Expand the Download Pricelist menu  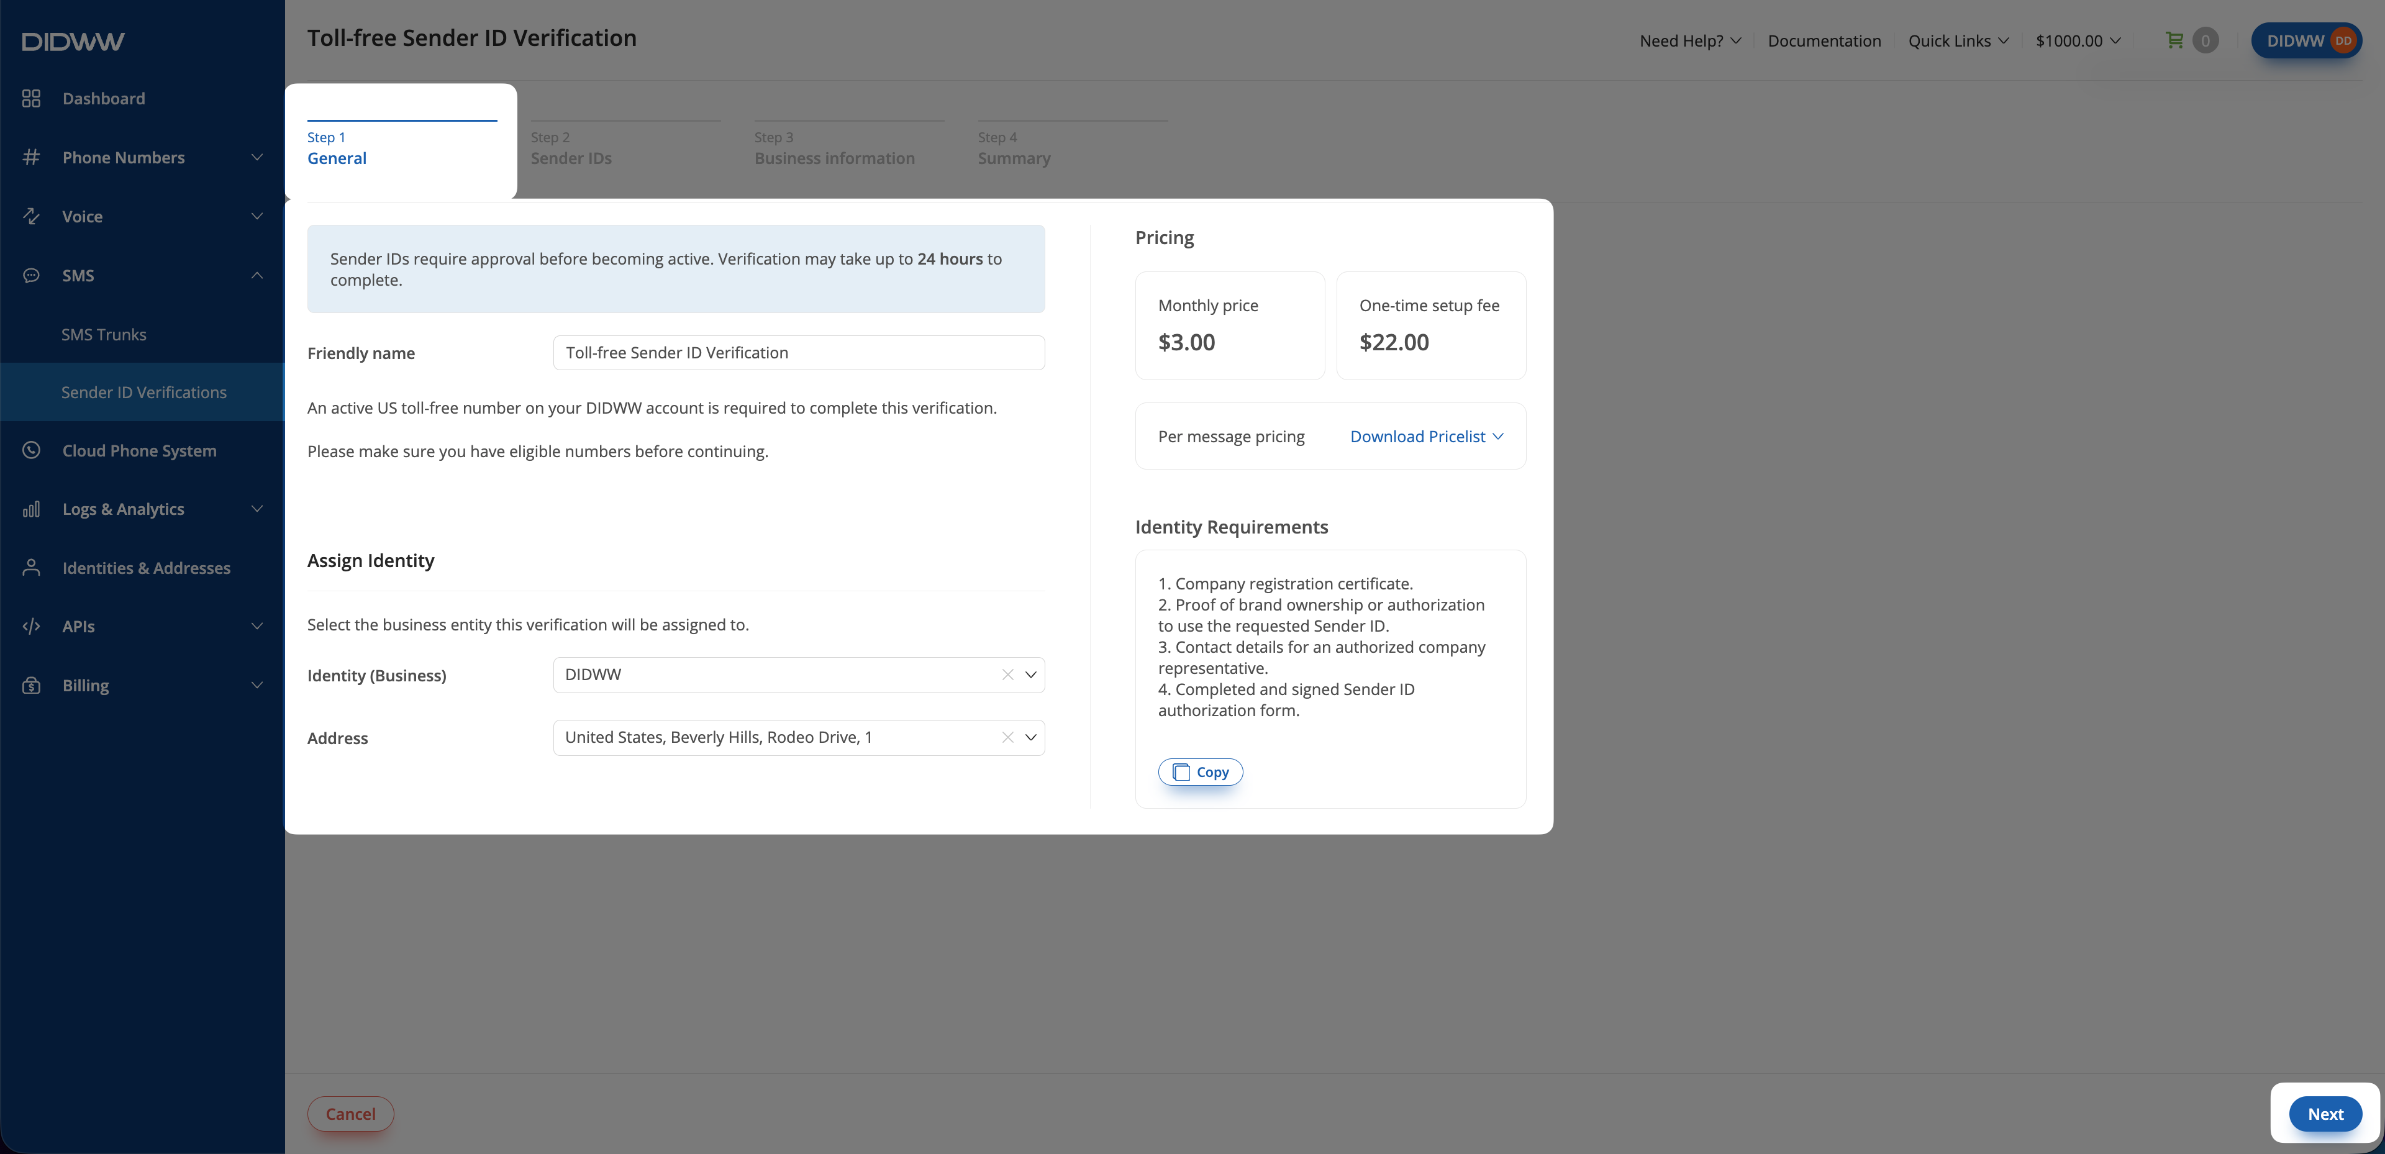pyautogui.click(x=1426, y=436)
